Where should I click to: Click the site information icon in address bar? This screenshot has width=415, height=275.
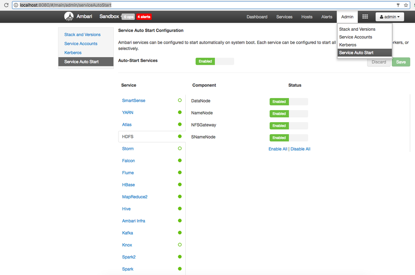click(16, 5)
